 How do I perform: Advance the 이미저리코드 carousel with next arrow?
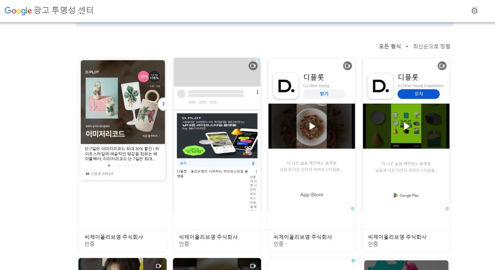point(163,104)
